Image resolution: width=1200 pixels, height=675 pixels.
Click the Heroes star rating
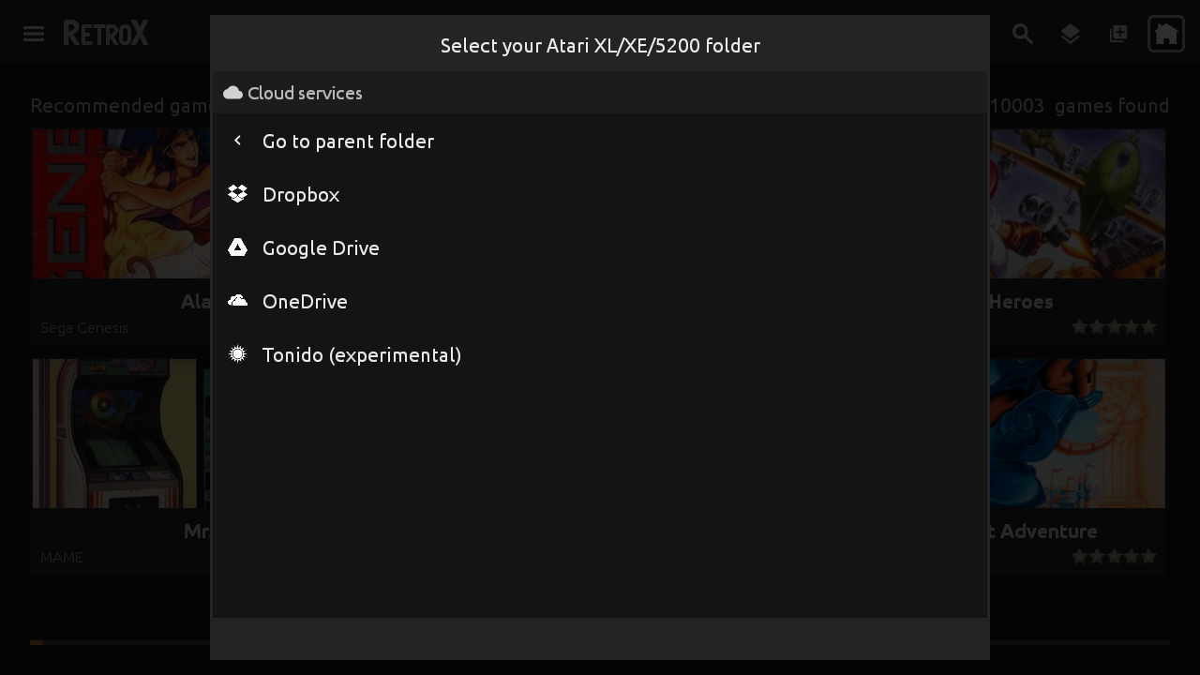(x=1114, y=327)
